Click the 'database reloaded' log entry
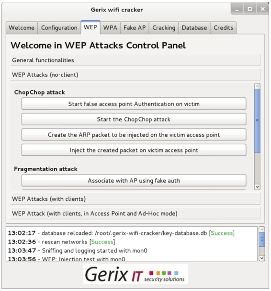This screenshot has height=291, width=271. pyautogui.click(x=121, y=233)
